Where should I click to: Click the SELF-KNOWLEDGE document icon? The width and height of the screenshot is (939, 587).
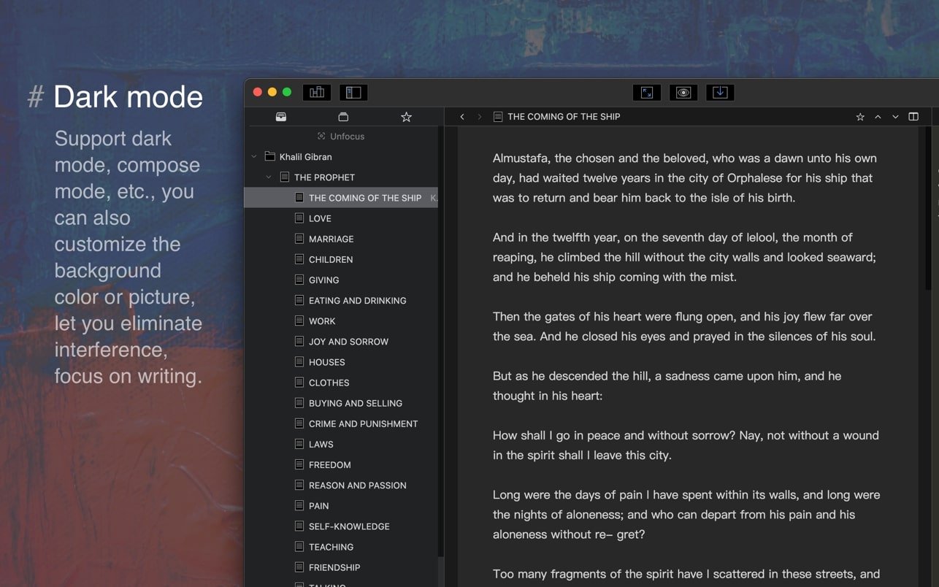[x=299, y=526]
